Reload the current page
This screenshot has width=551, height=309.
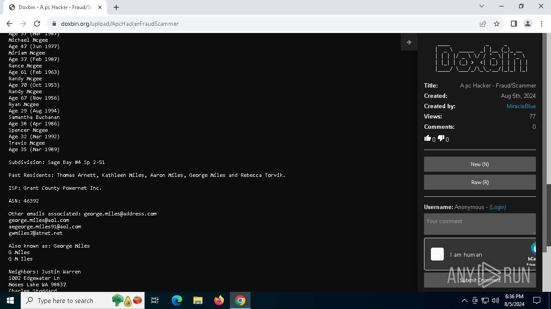click(x=37, y=24)
